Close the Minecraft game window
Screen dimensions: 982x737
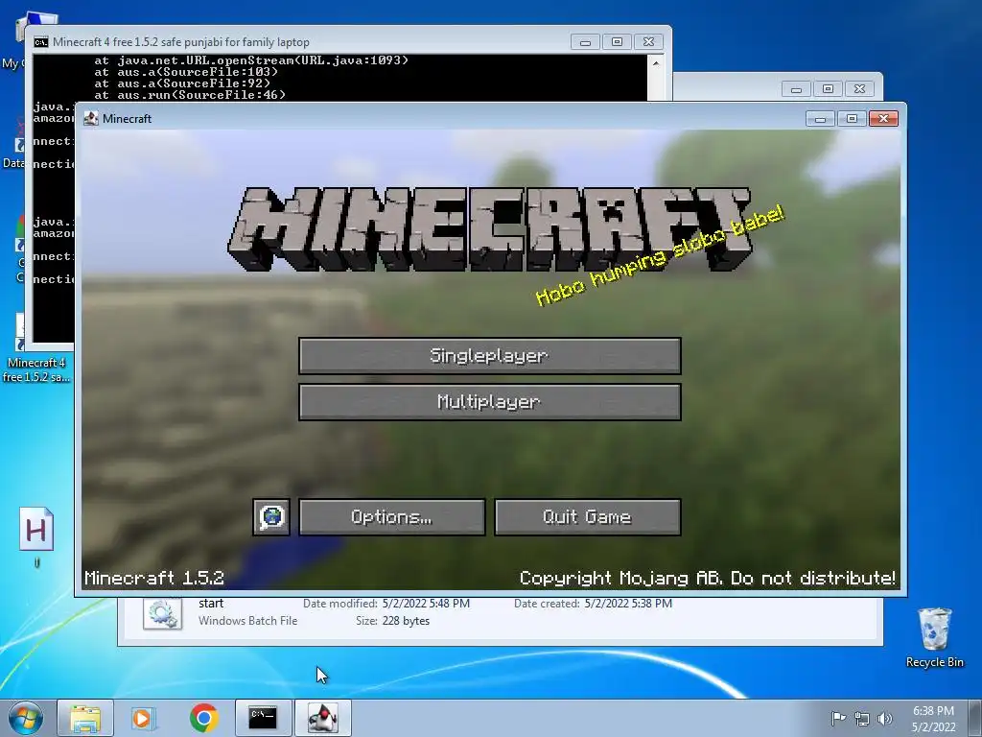(883, 118)
